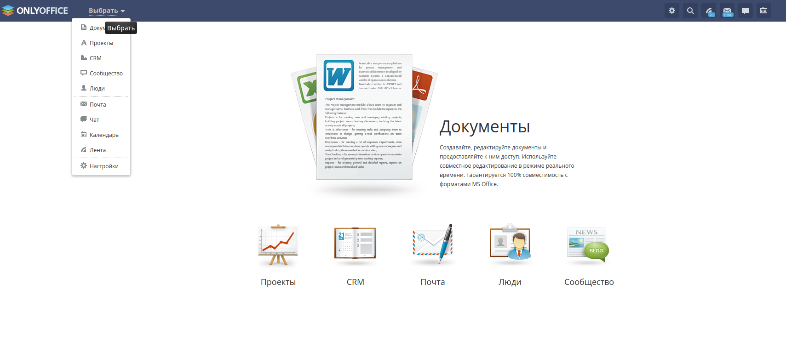Screen dimensions: 786x358
Task: Click the Word document illustration
Action: pos(364,117)
